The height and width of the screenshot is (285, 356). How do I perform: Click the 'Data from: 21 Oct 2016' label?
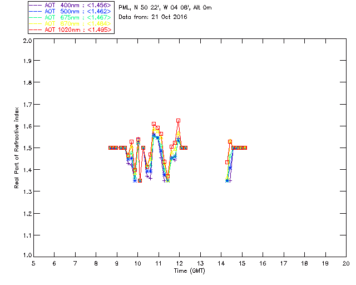point(153,17)
